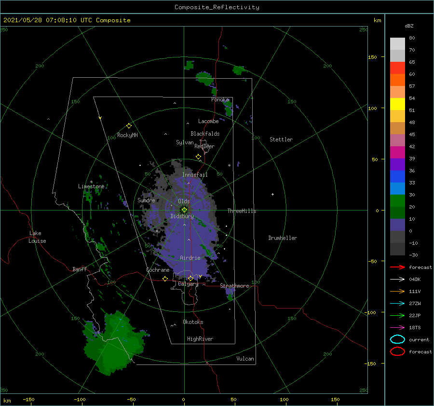Click the yellow diamond marker near Cochrane
This screenshot has height=406, width=434.
165,279
